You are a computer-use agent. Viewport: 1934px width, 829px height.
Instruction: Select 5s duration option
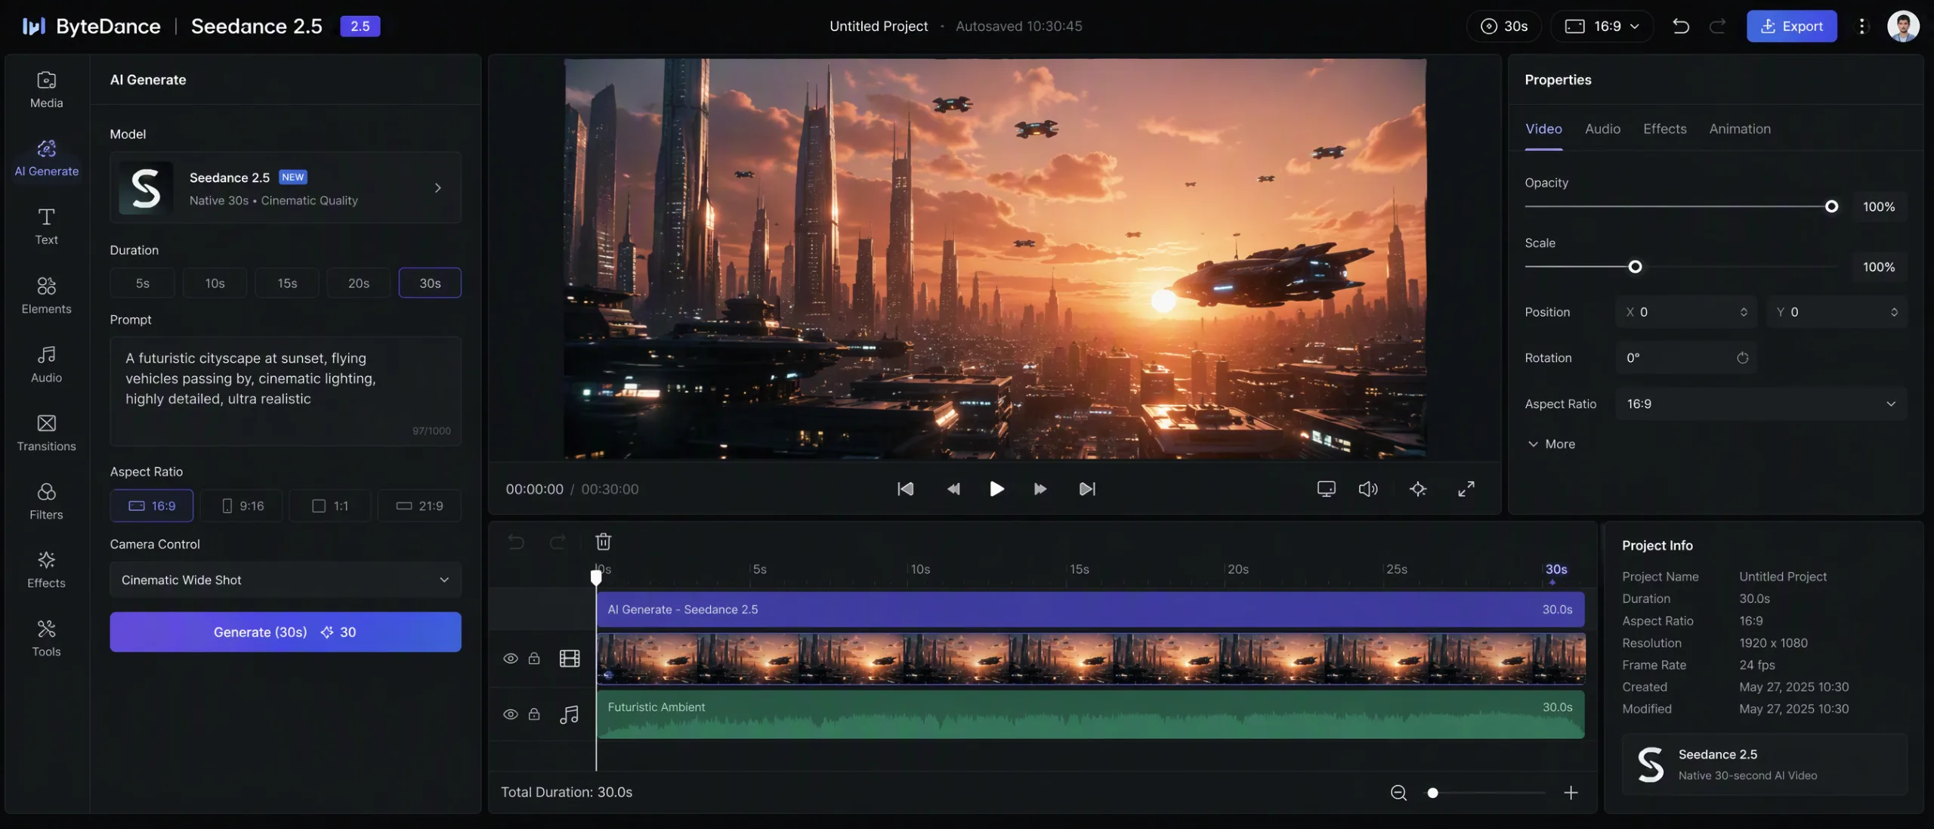click(x=142, y=283)
